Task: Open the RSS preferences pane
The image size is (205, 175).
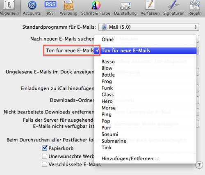Action: coord(50,8)
